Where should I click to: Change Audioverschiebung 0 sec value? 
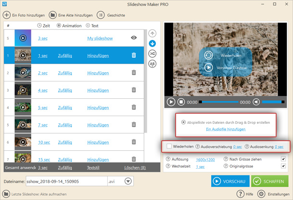(x=238, y=147)
